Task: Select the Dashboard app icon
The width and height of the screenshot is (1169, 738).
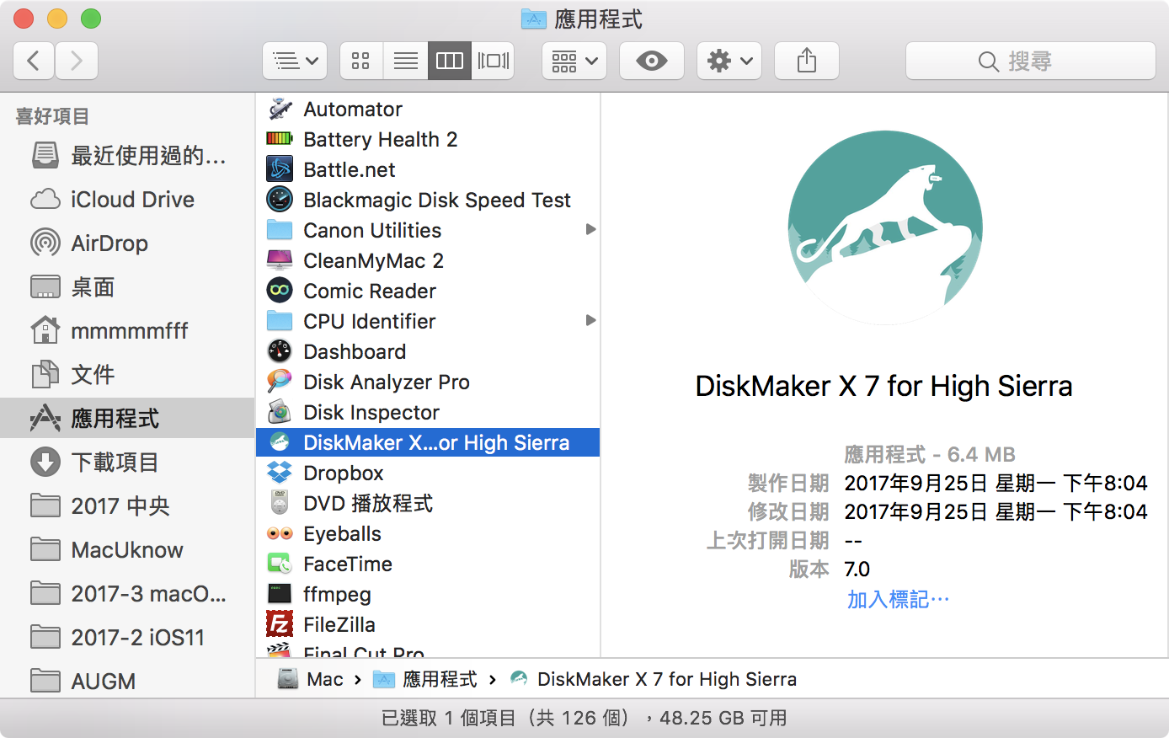Action: click(x=280, y=351)
